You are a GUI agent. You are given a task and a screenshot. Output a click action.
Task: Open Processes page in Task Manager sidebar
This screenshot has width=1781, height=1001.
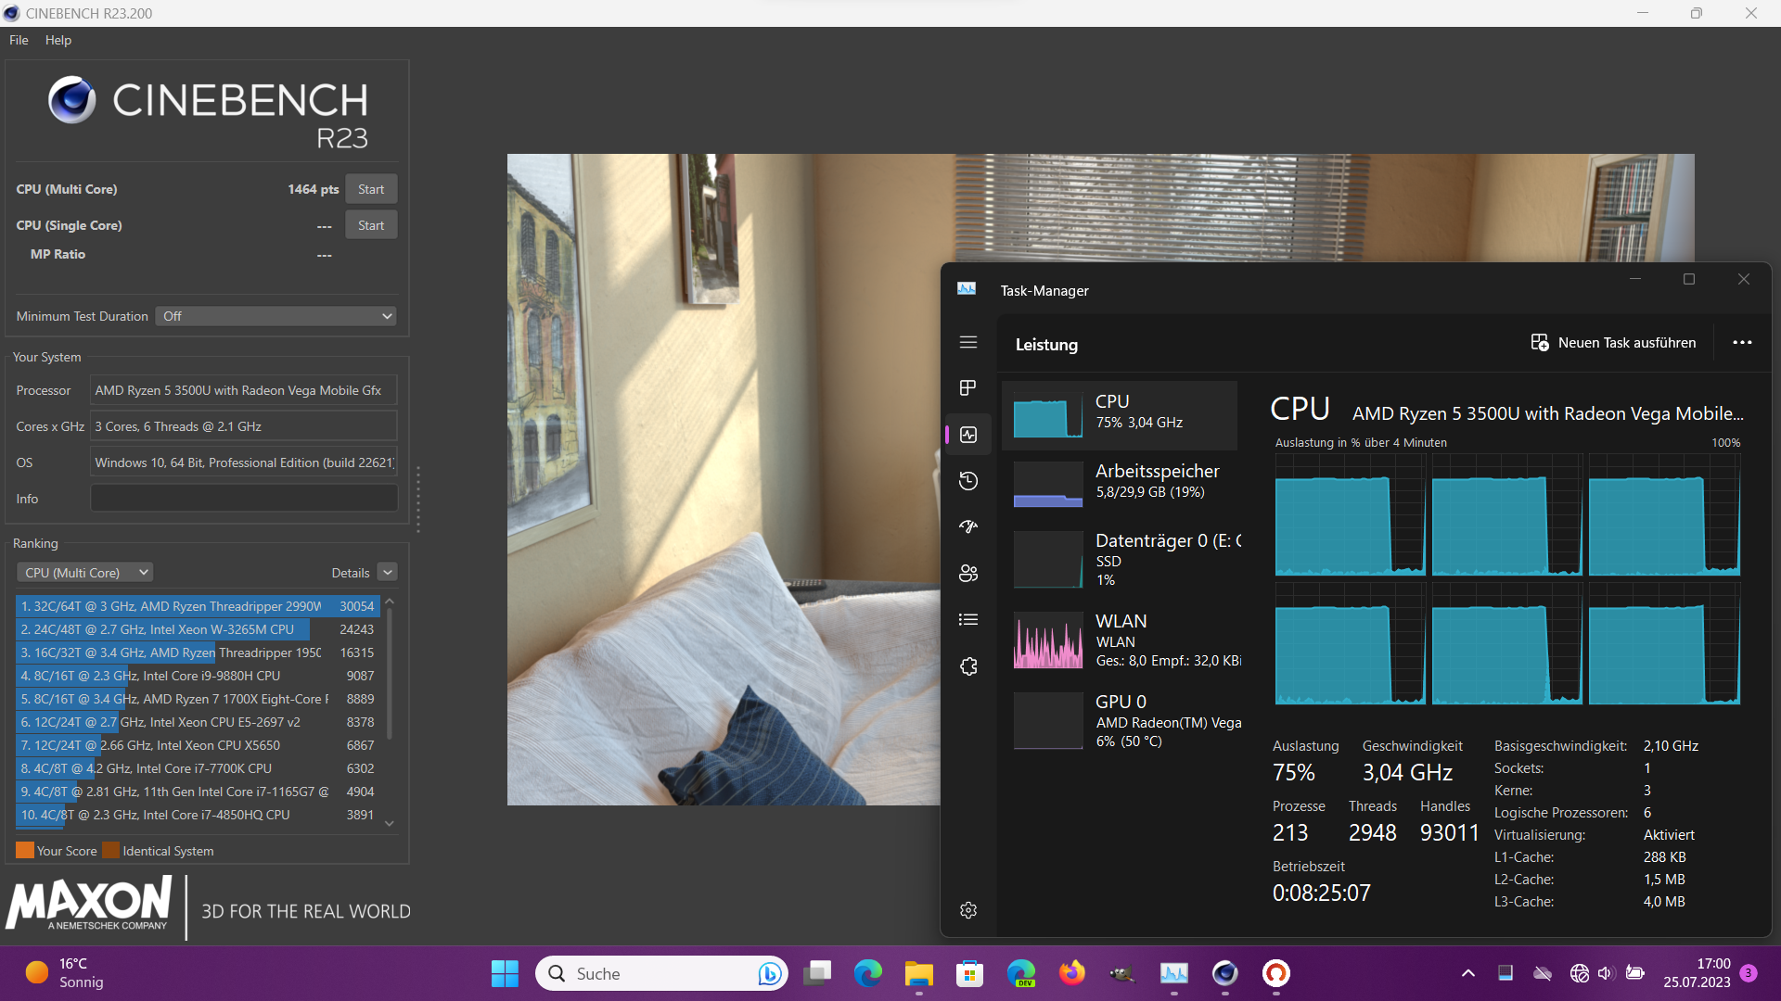point(968,388)
